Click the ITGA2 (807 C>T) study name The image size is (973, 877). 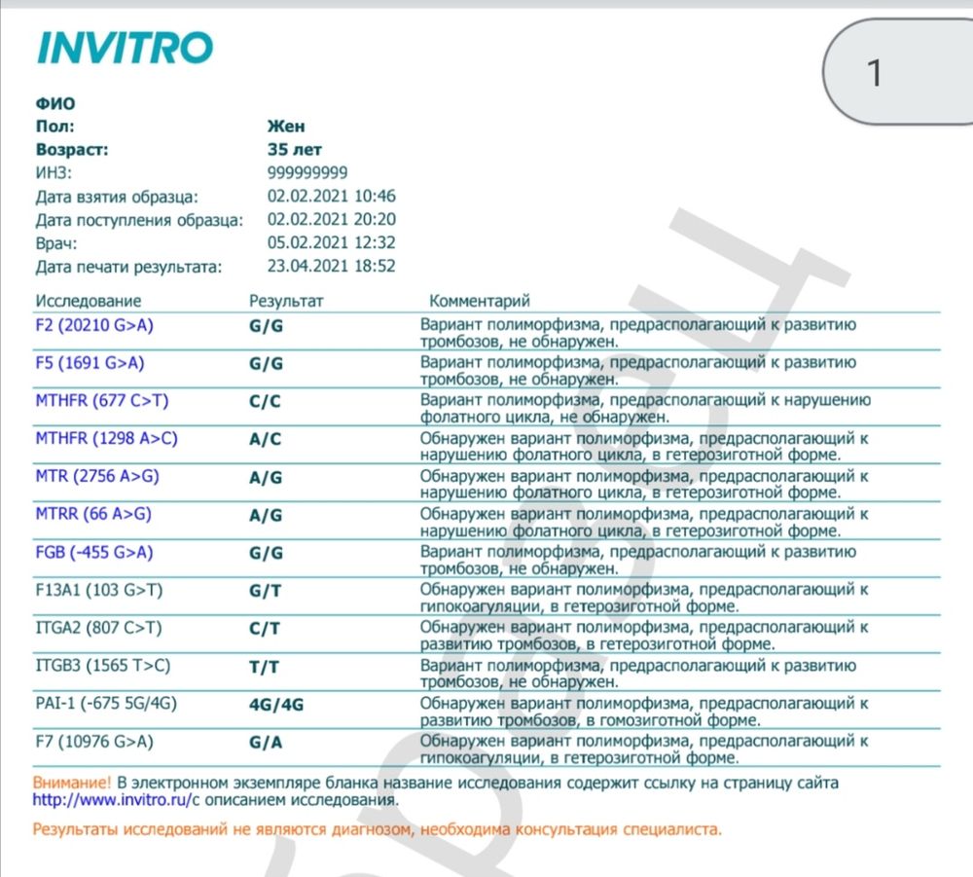coord(98,628)
